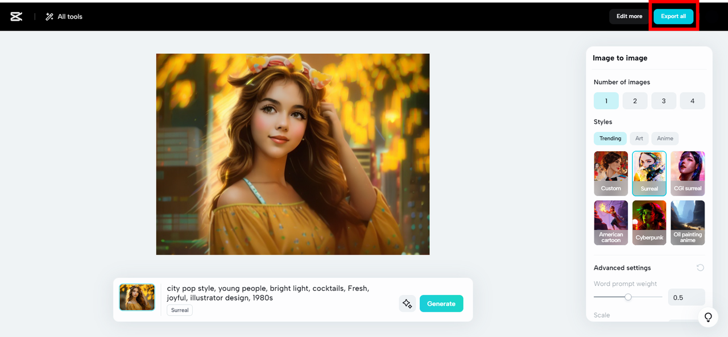Choose the Surreal style thumbnail
The height and width of the screenshot is (337, 728).
point(649,173)
